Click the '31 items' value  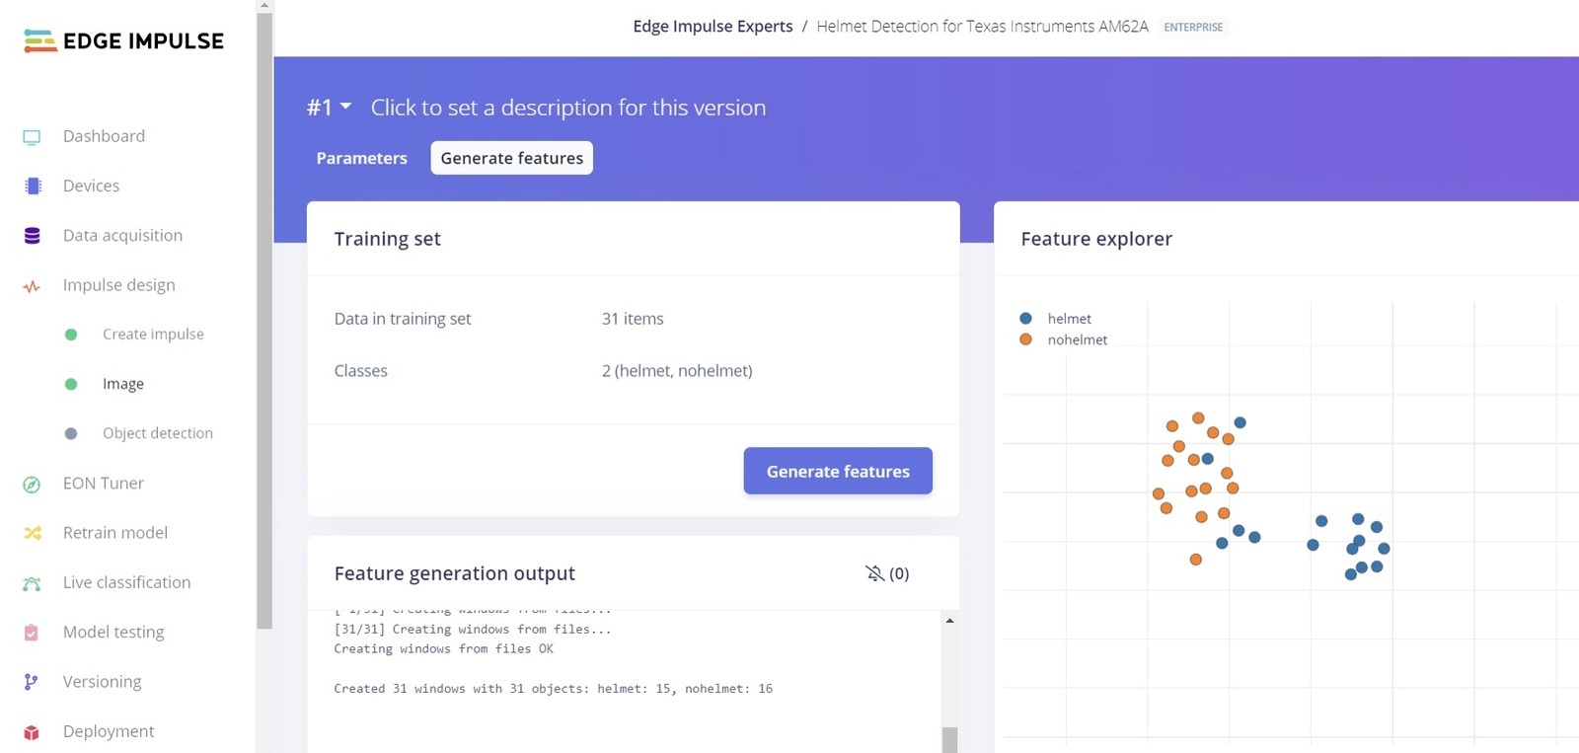click(633, 319)
